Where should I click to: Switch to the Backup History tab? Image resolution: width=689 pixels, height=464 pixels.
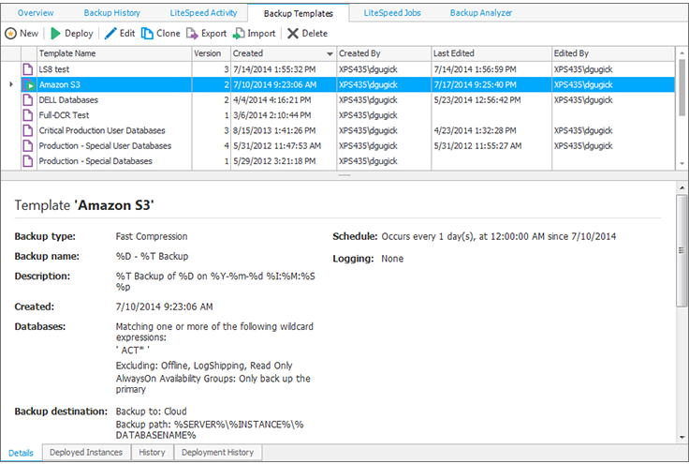pyautogui.click(x=112, y=13)
